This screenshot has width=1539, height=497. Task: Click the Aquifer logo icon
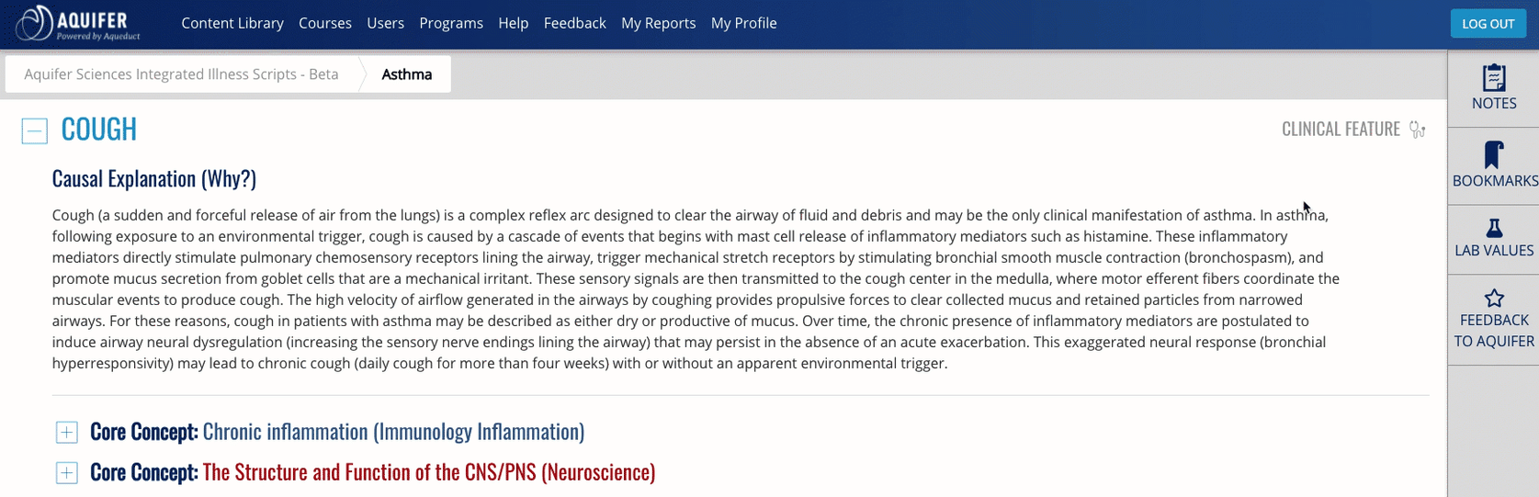(x=34, y=23)
